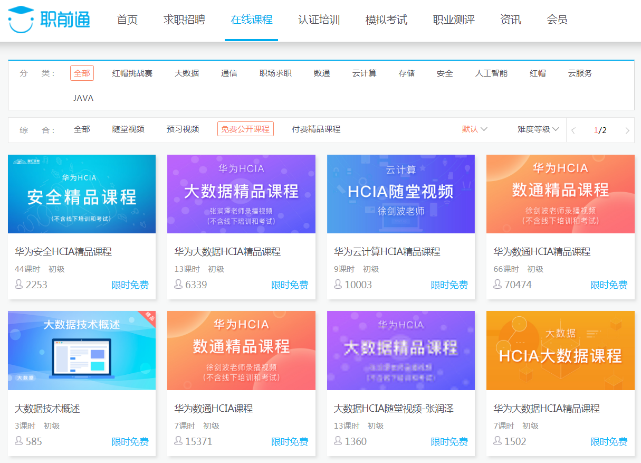Filter by 付费精品课程
The width and height of the screenshot is (641, 463).
(x=316, y=129)
